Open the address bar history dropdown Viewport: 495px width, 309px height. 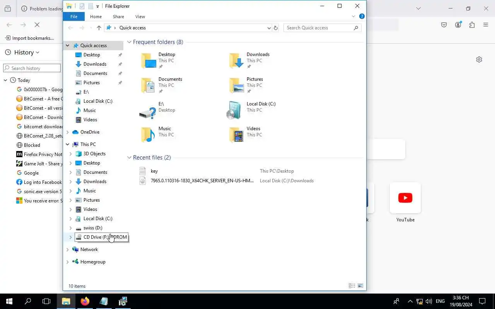click(269, 28)
